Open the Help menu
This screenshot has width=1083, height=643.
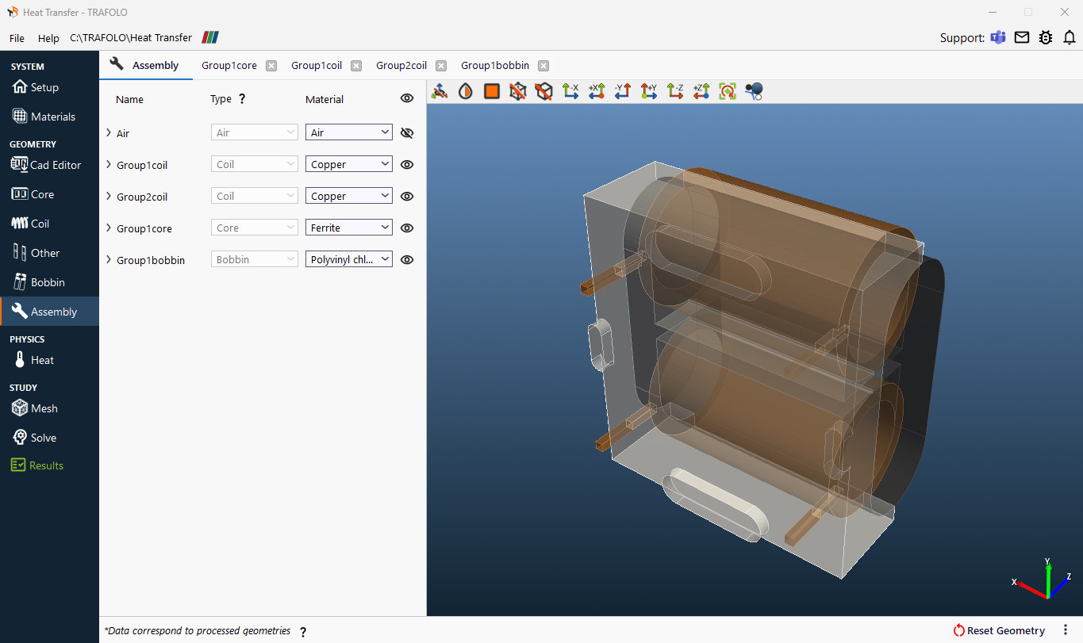point(48,38)
